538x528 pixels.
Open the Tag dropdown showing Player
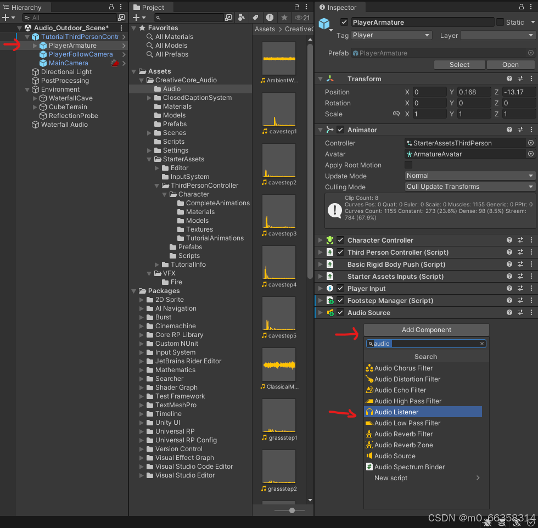tap(391, 35)
